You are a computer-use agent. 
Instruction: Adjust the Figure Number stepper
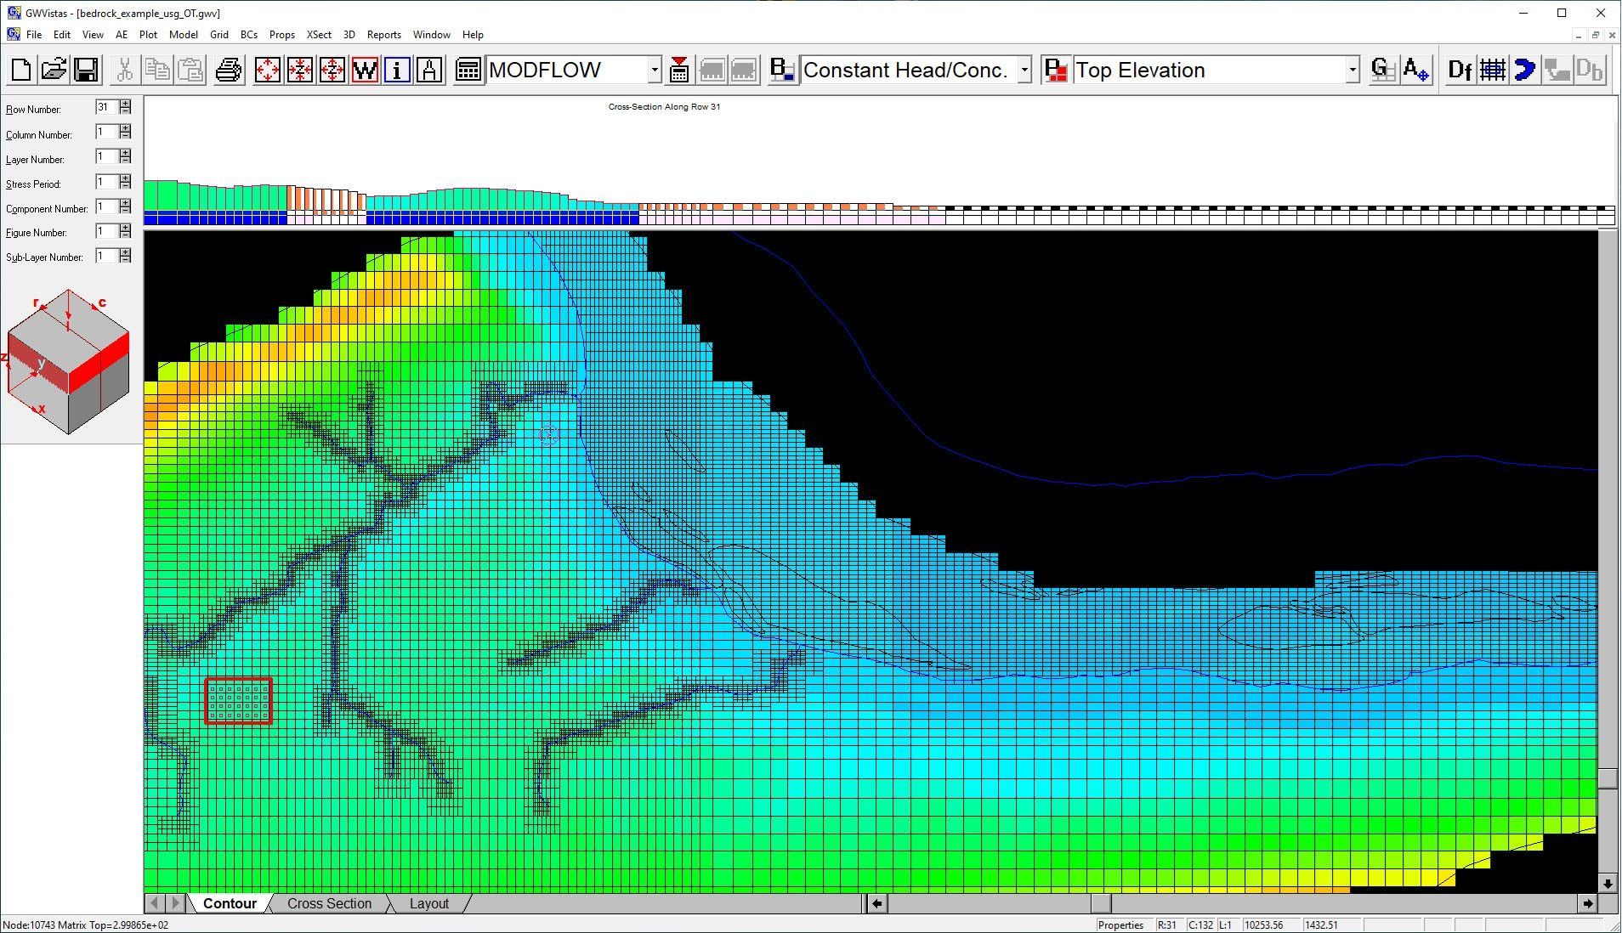(126, 231)
